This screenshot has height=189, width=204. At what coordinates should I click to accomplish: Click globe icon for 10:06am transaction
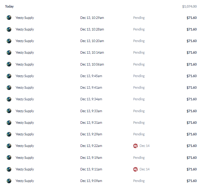9,64
